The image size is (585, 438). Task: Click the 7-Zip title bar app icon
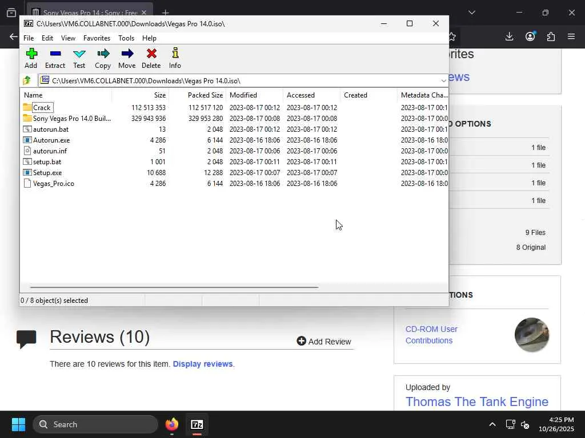coord(29,23)
